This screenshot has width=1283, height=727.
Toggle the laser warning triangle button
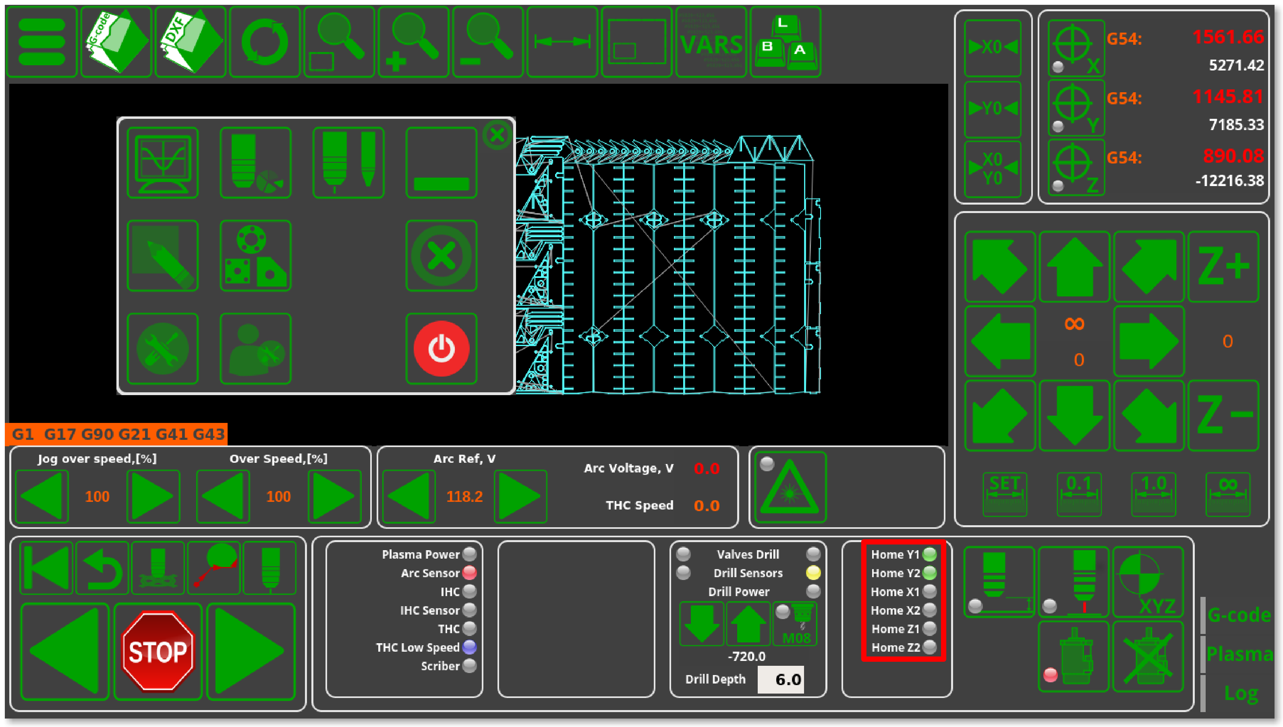pyautogui.click(x=790, y=487)
